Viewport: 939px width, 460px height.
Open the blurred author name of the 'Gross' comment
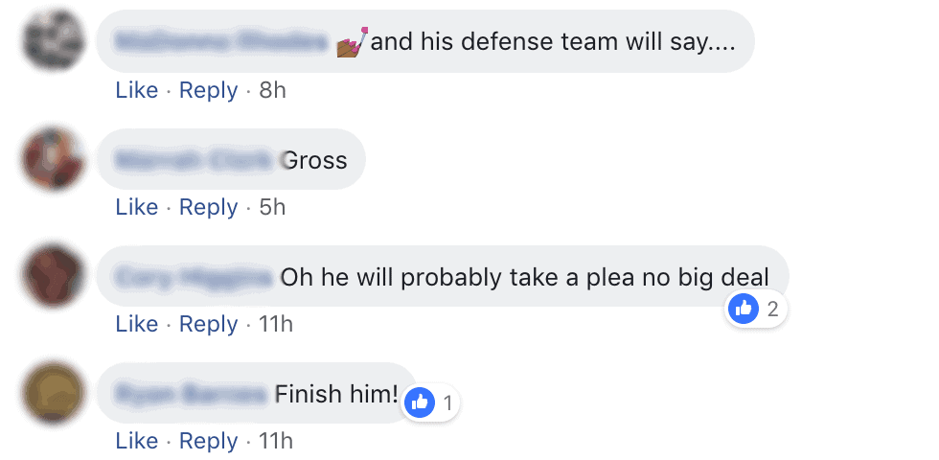click(195, 160)
